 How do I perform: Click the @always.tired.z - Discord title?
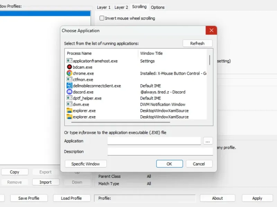pos(163,92)
